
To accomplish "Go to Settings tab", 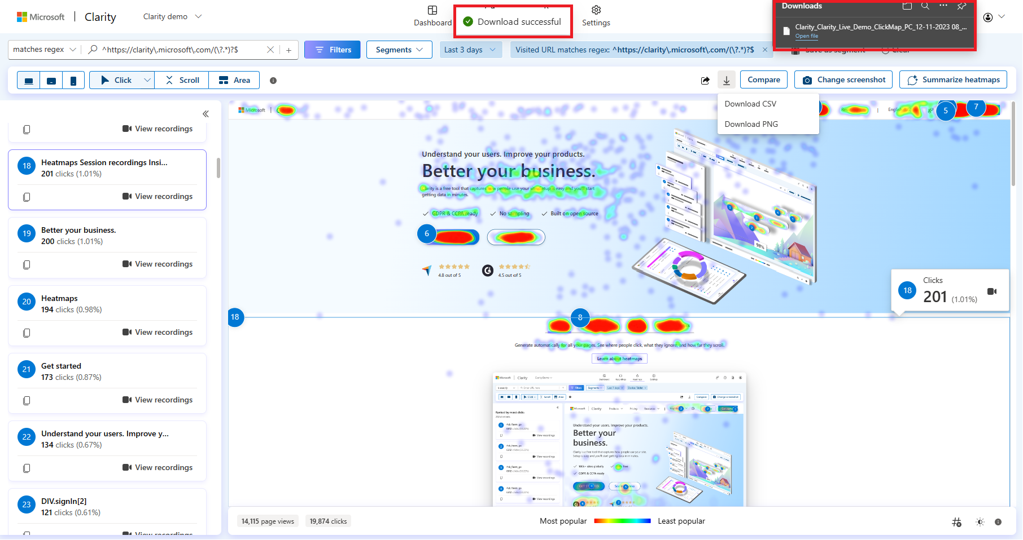I will (x=596, y=16).
